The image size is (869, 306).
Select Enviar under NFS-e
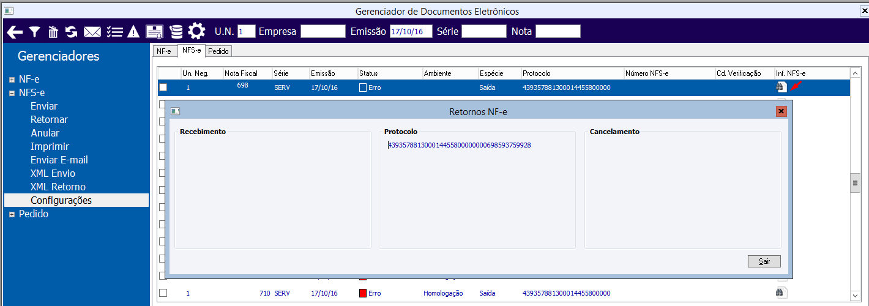coord(44,106)
